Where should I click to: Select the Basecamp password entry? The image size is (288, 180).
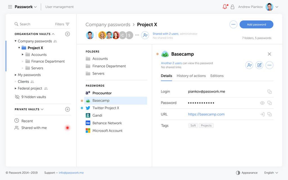pos(116,101)
